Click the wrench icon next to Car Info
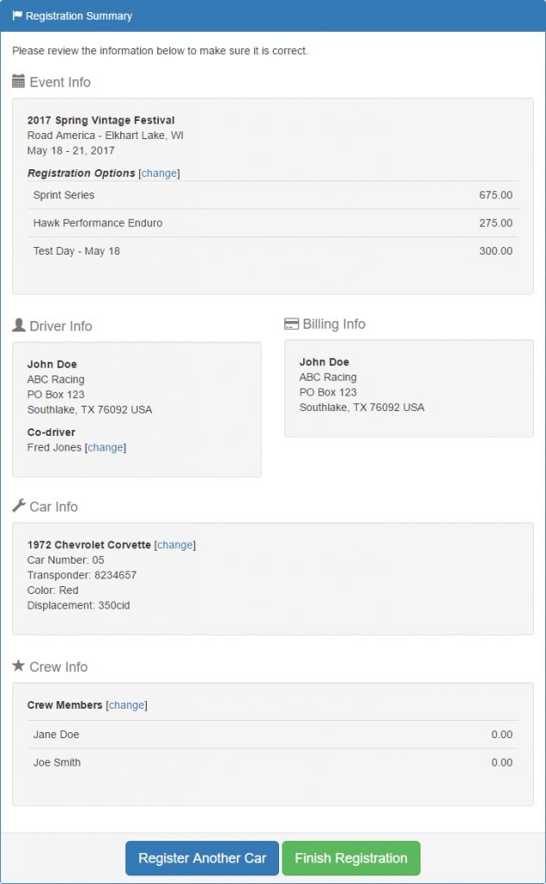Image resolution: width=546 pixels, height=884 pixels. [x=19, y=506]
